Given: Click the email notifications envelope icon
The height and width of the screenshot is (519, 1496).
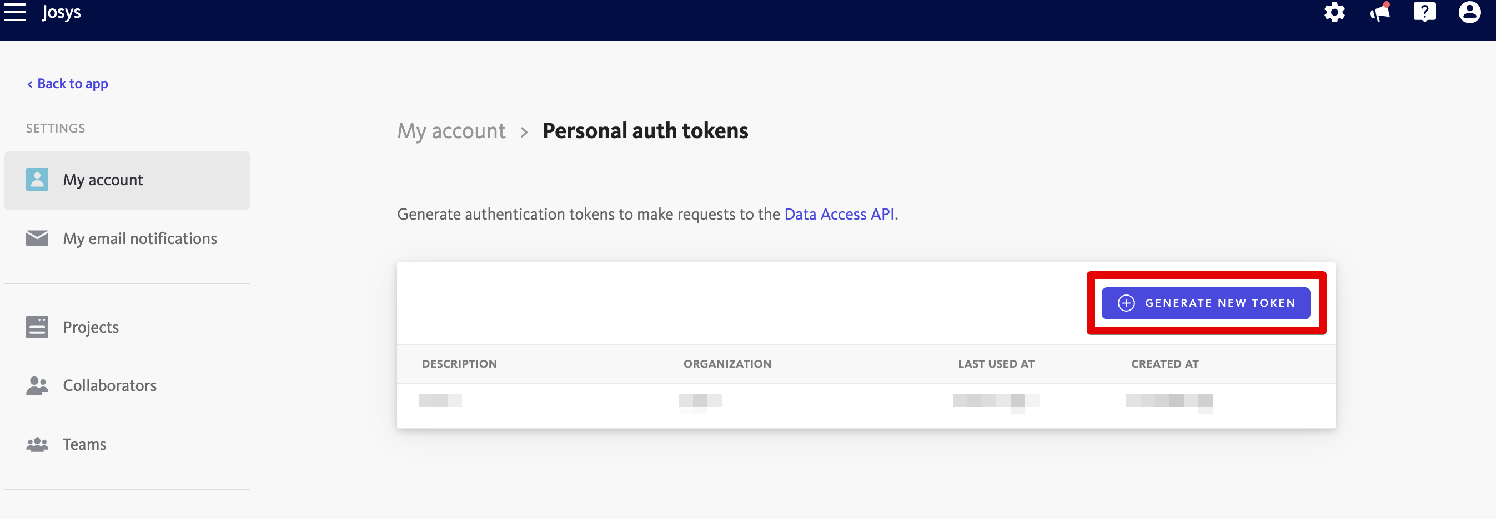Looking at the screenshot, I should click(x=37, y=238).
